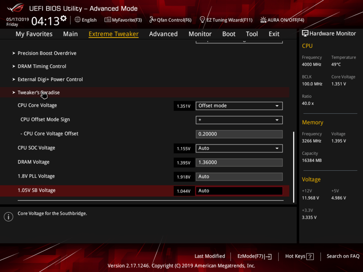Screen dimensions: 363x272
Task: Click the 1.395V DRAM Voltage reading
Action: click(184, 162)
